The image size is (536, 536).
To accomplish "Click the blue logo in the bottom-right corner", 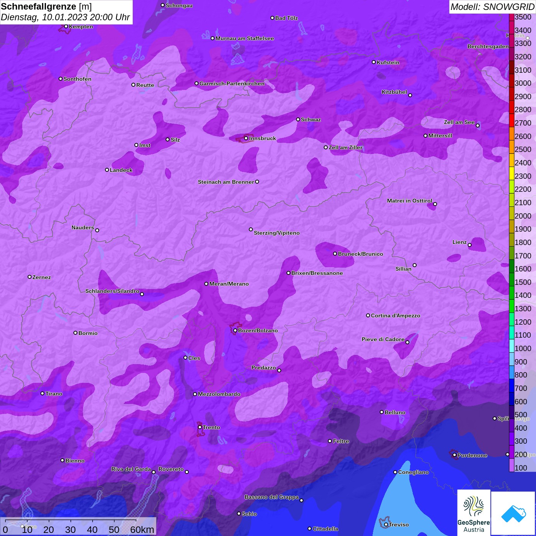I will point(513,513).
